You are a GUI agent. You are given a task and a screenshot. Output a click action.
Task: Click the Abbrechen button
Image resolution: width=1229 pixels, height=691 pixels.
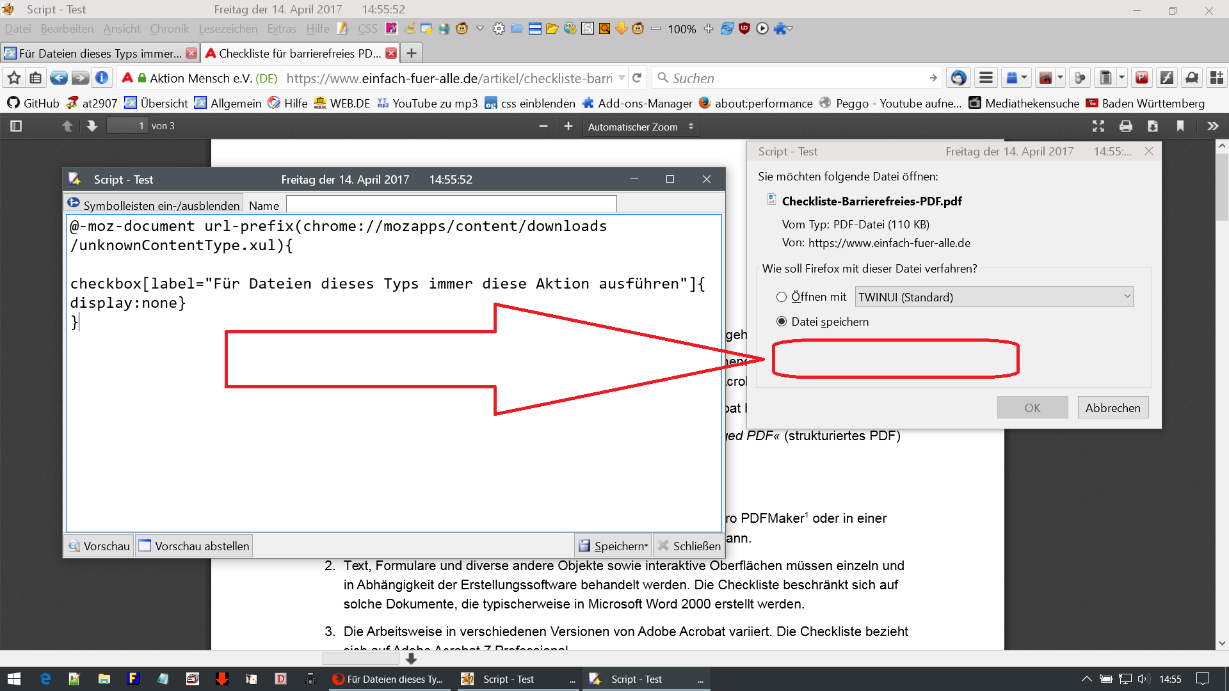[1113, 408]
